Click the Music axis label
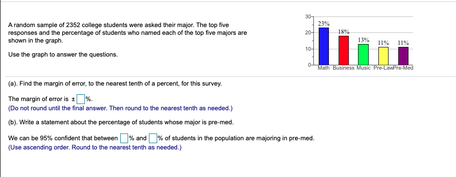Screen dimensions: 456x177 pos(363,68)
